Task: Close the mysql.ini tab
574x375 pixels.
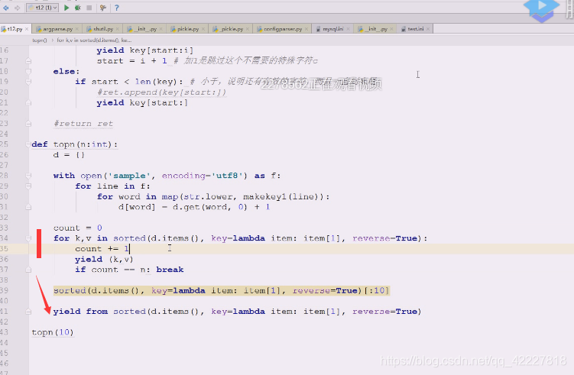Action: [348, 29]
